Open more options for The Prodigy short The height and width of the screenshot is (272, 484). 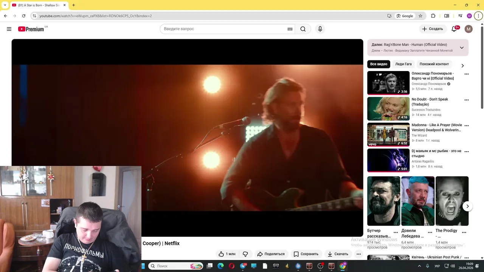464,233
